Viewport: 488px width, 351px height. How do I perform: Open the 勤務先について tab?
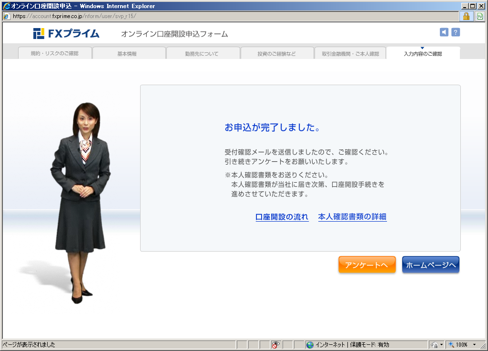pyautogui.click(x=202, y=54)
